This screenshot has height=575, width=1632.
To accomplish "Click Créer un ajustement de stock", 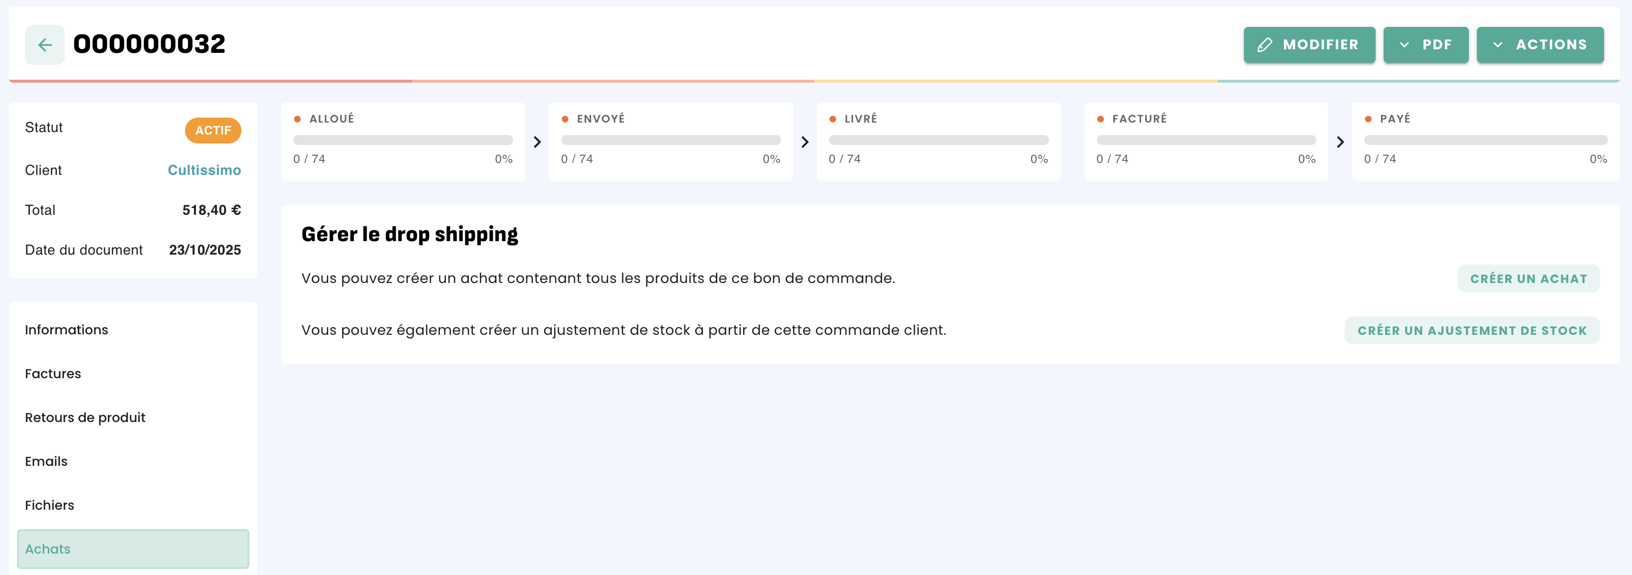I will click(x=1472, y=331).
